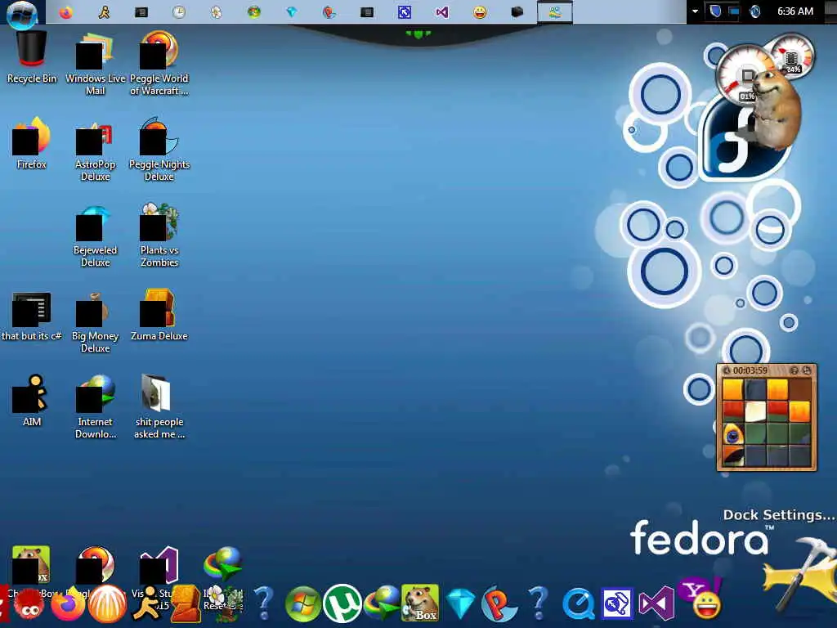Launch Windows Live Mail from the desktop
The width and height of the screenshot is (837, 628).
coord(95,63)
